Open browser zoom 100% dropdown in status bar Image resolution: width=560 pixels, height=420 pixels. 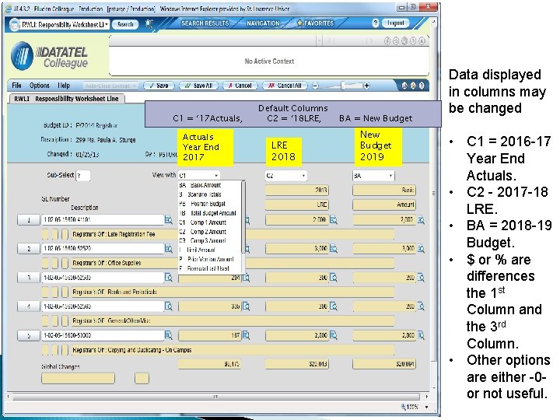426,407
